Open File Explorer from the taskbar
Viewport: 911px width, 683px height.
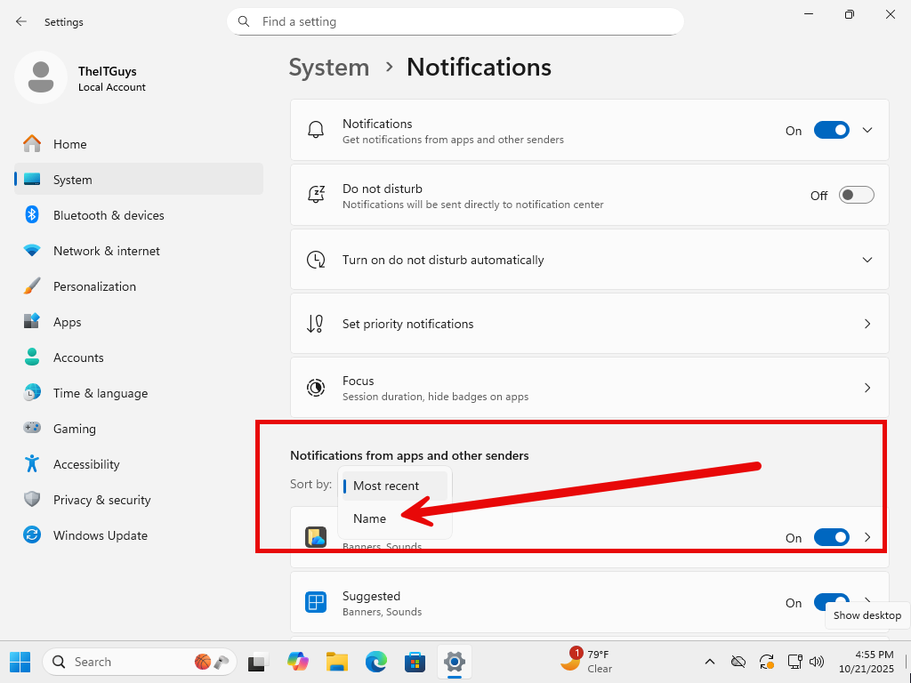(x=336, y=662)
